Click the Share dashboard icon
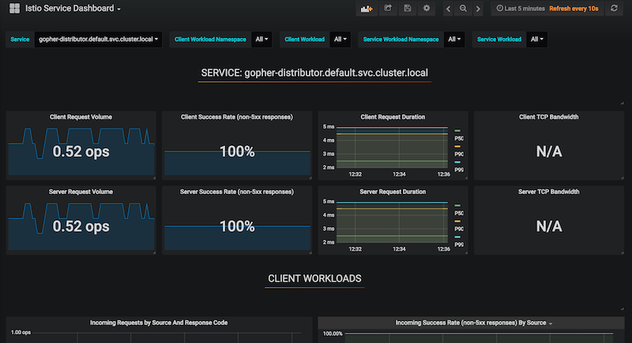The image size is (632, 343). (388, 9)
